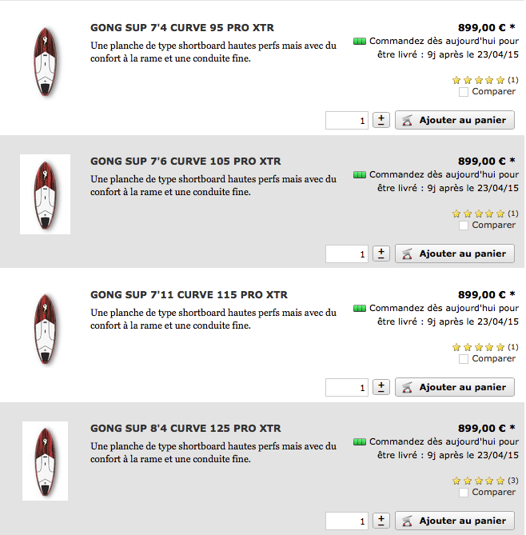Click star rating of 8'4 CURVE 125
This screenshot has height=535, width=526.
point(478,481)
